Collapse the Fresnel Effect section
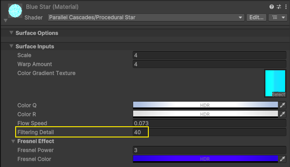 click(13, 141)
